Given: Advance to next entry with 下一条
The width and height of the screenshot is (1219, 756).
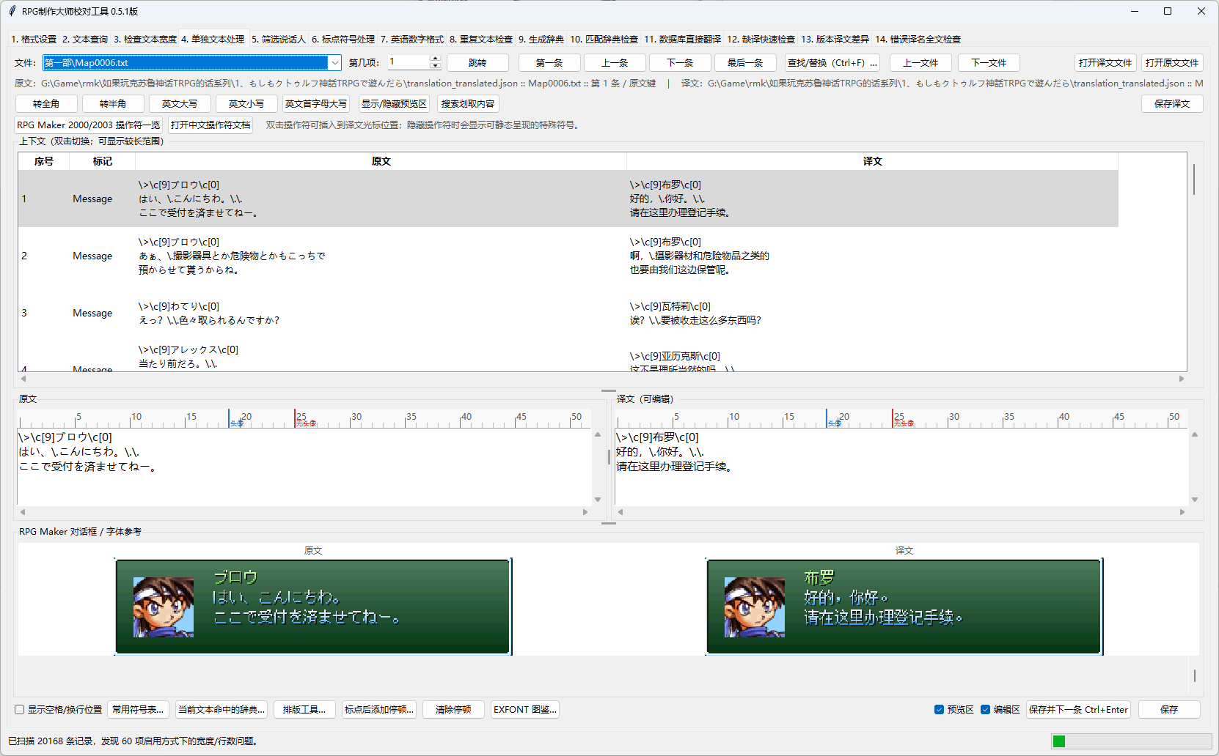Looking at the screenshot, I should pyautogui.click(x=680, y=63).
